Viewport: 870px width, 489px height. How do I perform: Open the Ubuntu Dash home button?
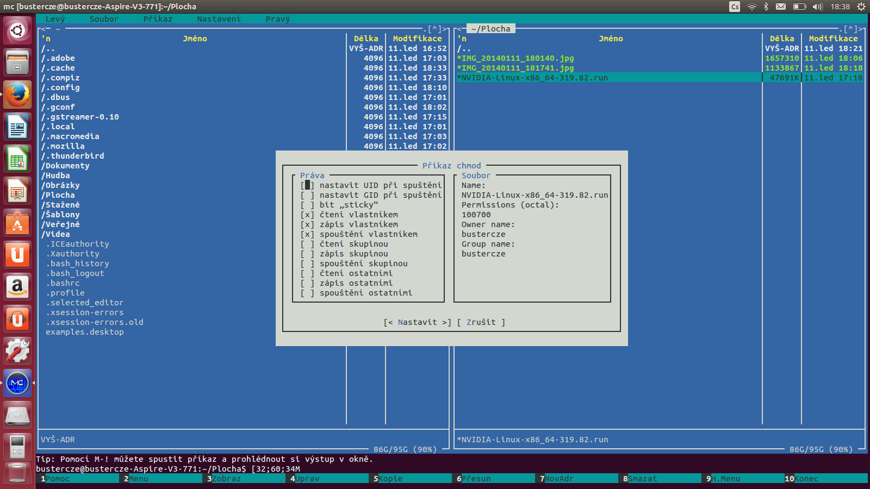point(17,30)
